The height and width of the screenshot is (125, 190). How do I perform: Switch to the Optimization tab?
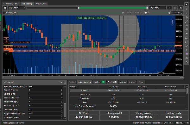[41, 3]
